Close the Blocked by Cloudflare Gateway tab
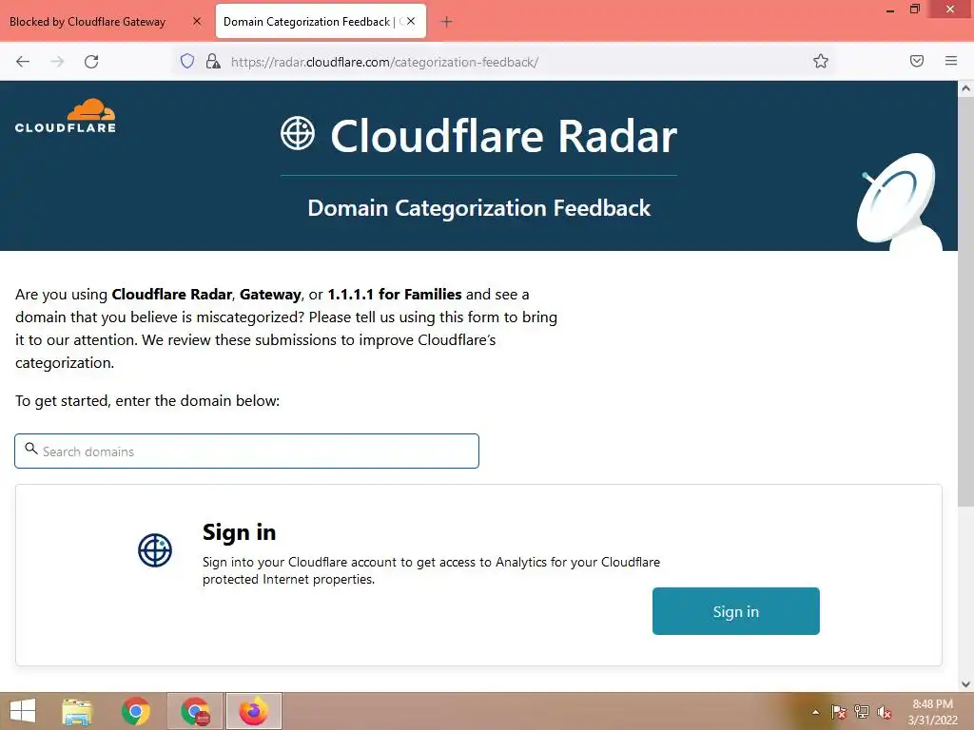Image resolution: width=974 pixels, height=730 pixels. tap(197, 21)
